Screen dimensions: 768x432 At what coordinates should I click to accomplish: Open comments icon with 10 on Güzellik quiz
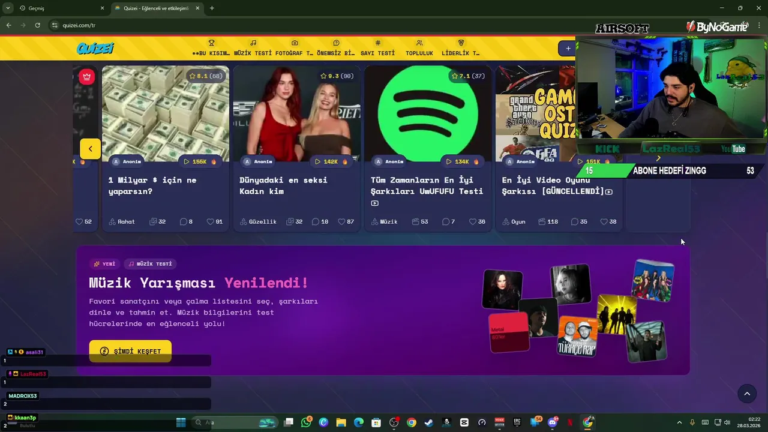pyautogui.click(x=320, y=221)
